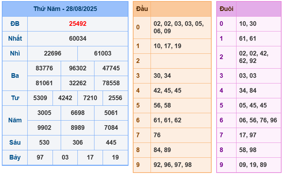Viewport: 283px width, 174px height.
Task: Click the date header Thứ Năm - 28/08/2025
Action: pyautogui.click(x=65, y=9)
